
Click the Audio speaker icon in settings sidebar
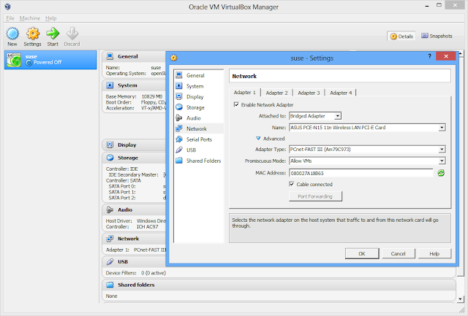(x=179, y=118)
